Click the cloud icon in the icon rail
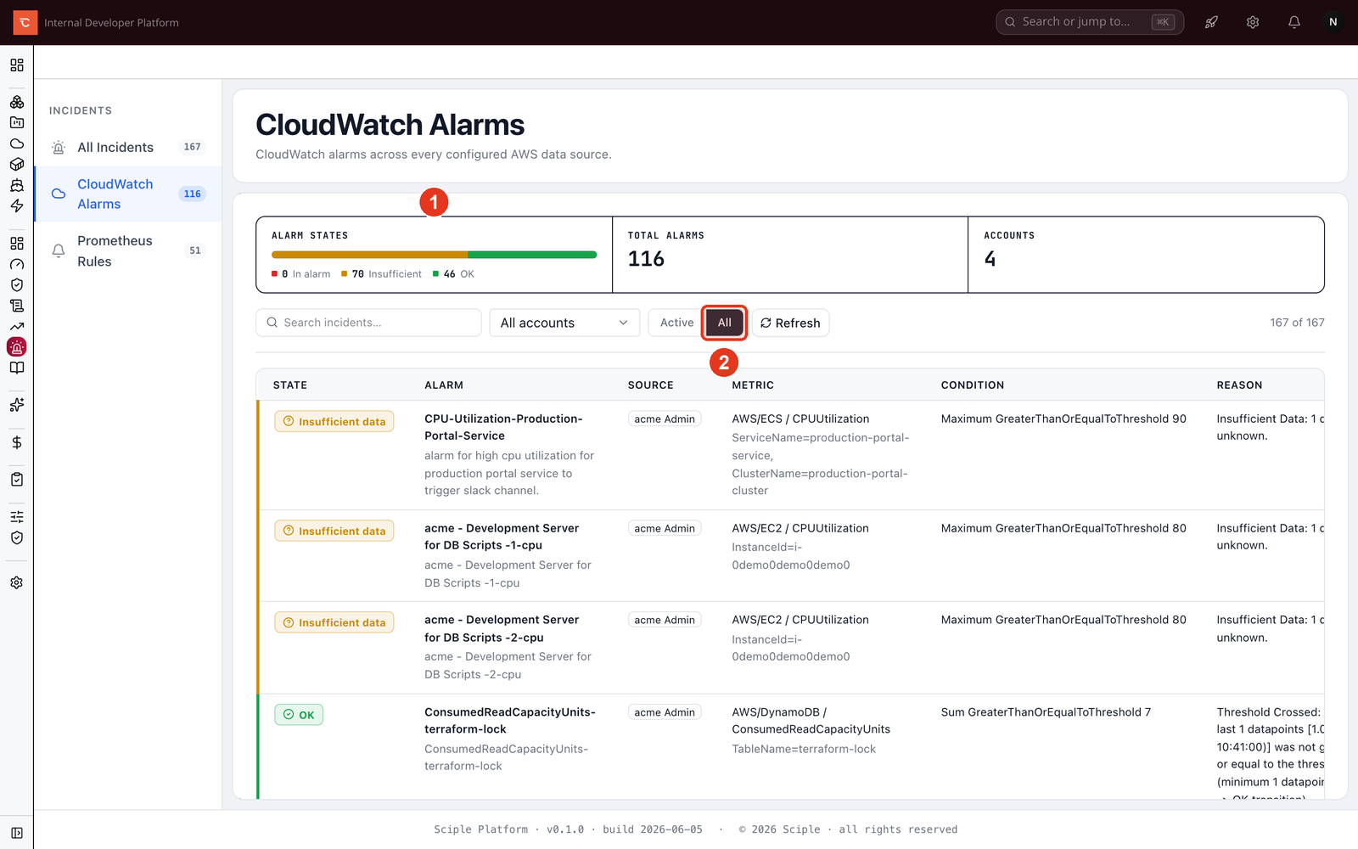Screen dimensions: 1358x849 tap(17, 143)
